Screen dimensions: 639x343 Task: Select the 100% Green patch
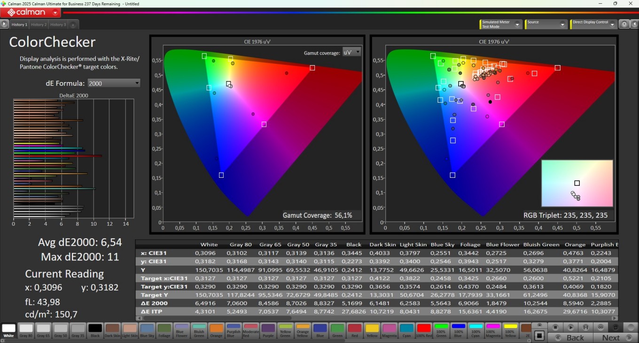[x=441, y=330]
